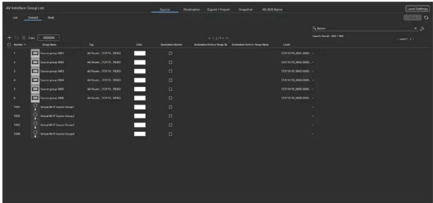This screenshot has height=203, width=433.
Task: Open Level1 dropdown for row 1001
Action: [x=313, y=107]
